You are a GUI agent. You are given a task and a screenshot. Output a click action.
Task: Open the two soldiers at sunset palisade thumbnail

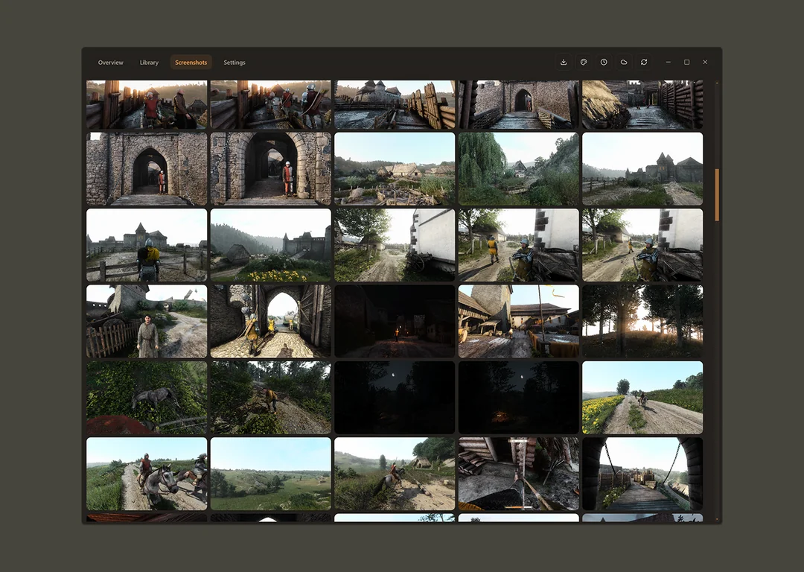point(147,105)
